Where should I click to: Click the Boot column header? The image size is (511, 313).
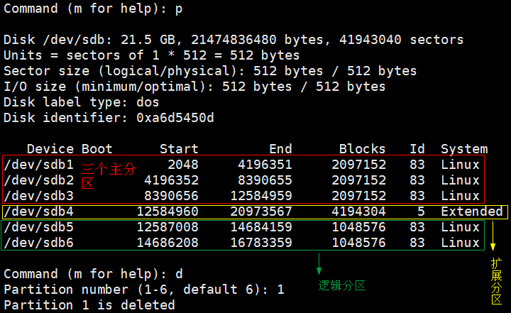click(97, 149)
